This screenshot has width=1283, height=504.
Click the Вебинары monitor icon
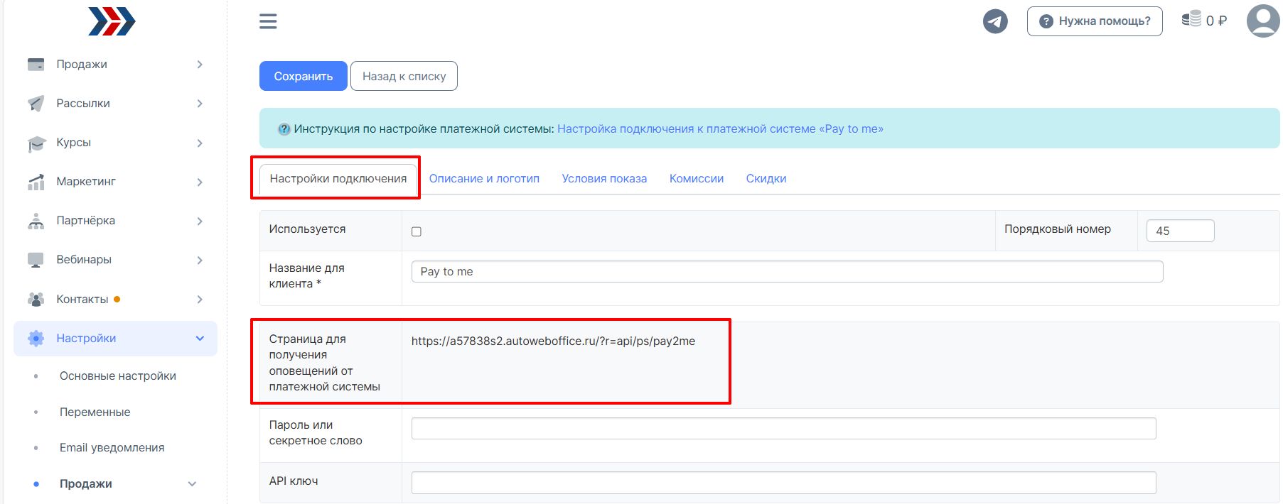(36, 261)
